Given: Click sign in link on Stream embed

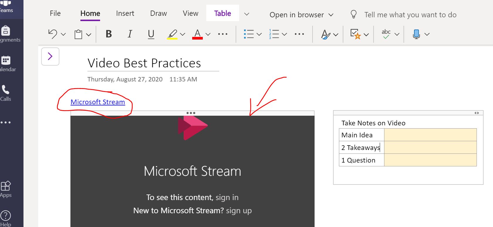Looking at the screenshot, I should coord(227,197).
